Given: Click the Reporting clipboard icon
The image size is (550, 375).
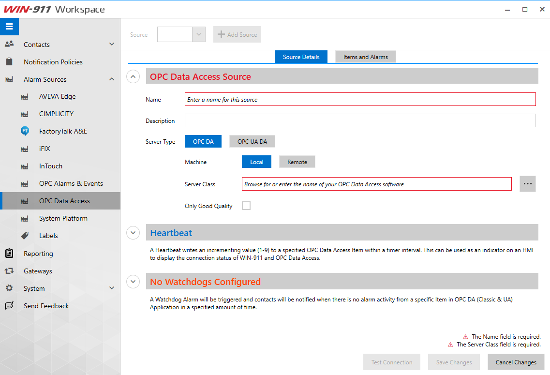Looking at the screenshot, I should 9,253.
